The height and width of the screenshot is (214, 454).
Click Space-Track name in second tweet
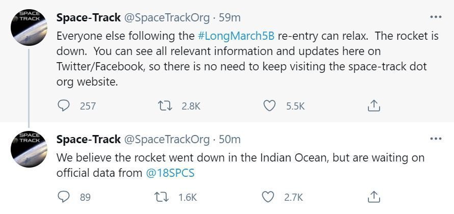click(x=89, y=140)
